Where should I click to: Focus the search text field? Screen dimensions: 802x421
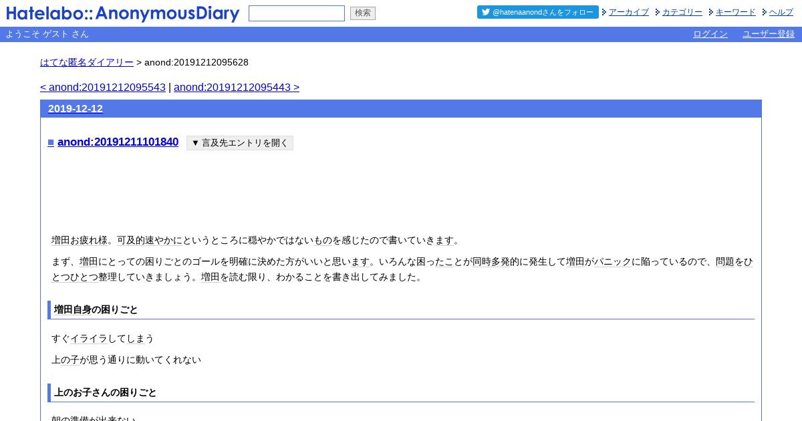pos(297,13)
